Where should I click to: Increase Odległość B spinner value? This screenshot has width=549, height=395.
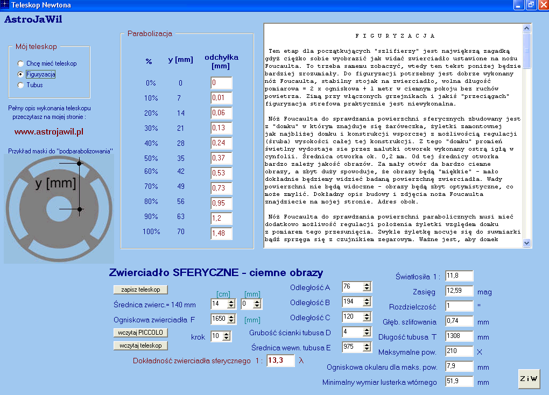(x=367, y=299)
